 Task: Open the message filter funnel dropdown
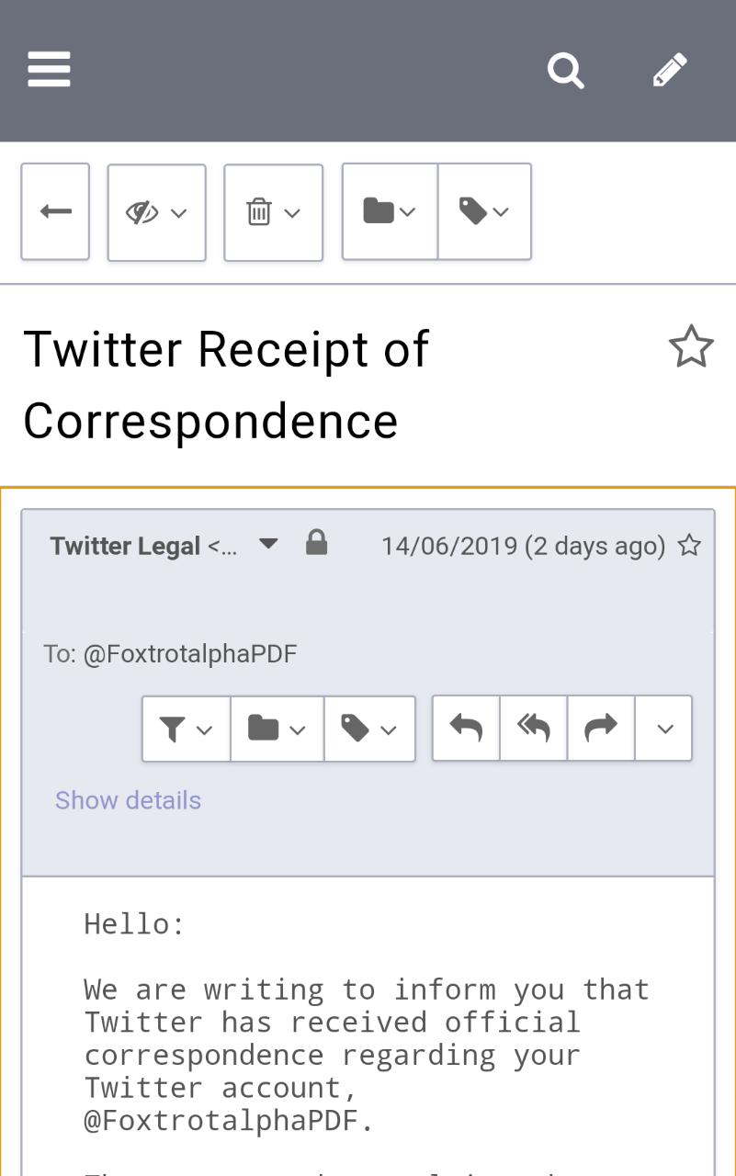[186, 729]
